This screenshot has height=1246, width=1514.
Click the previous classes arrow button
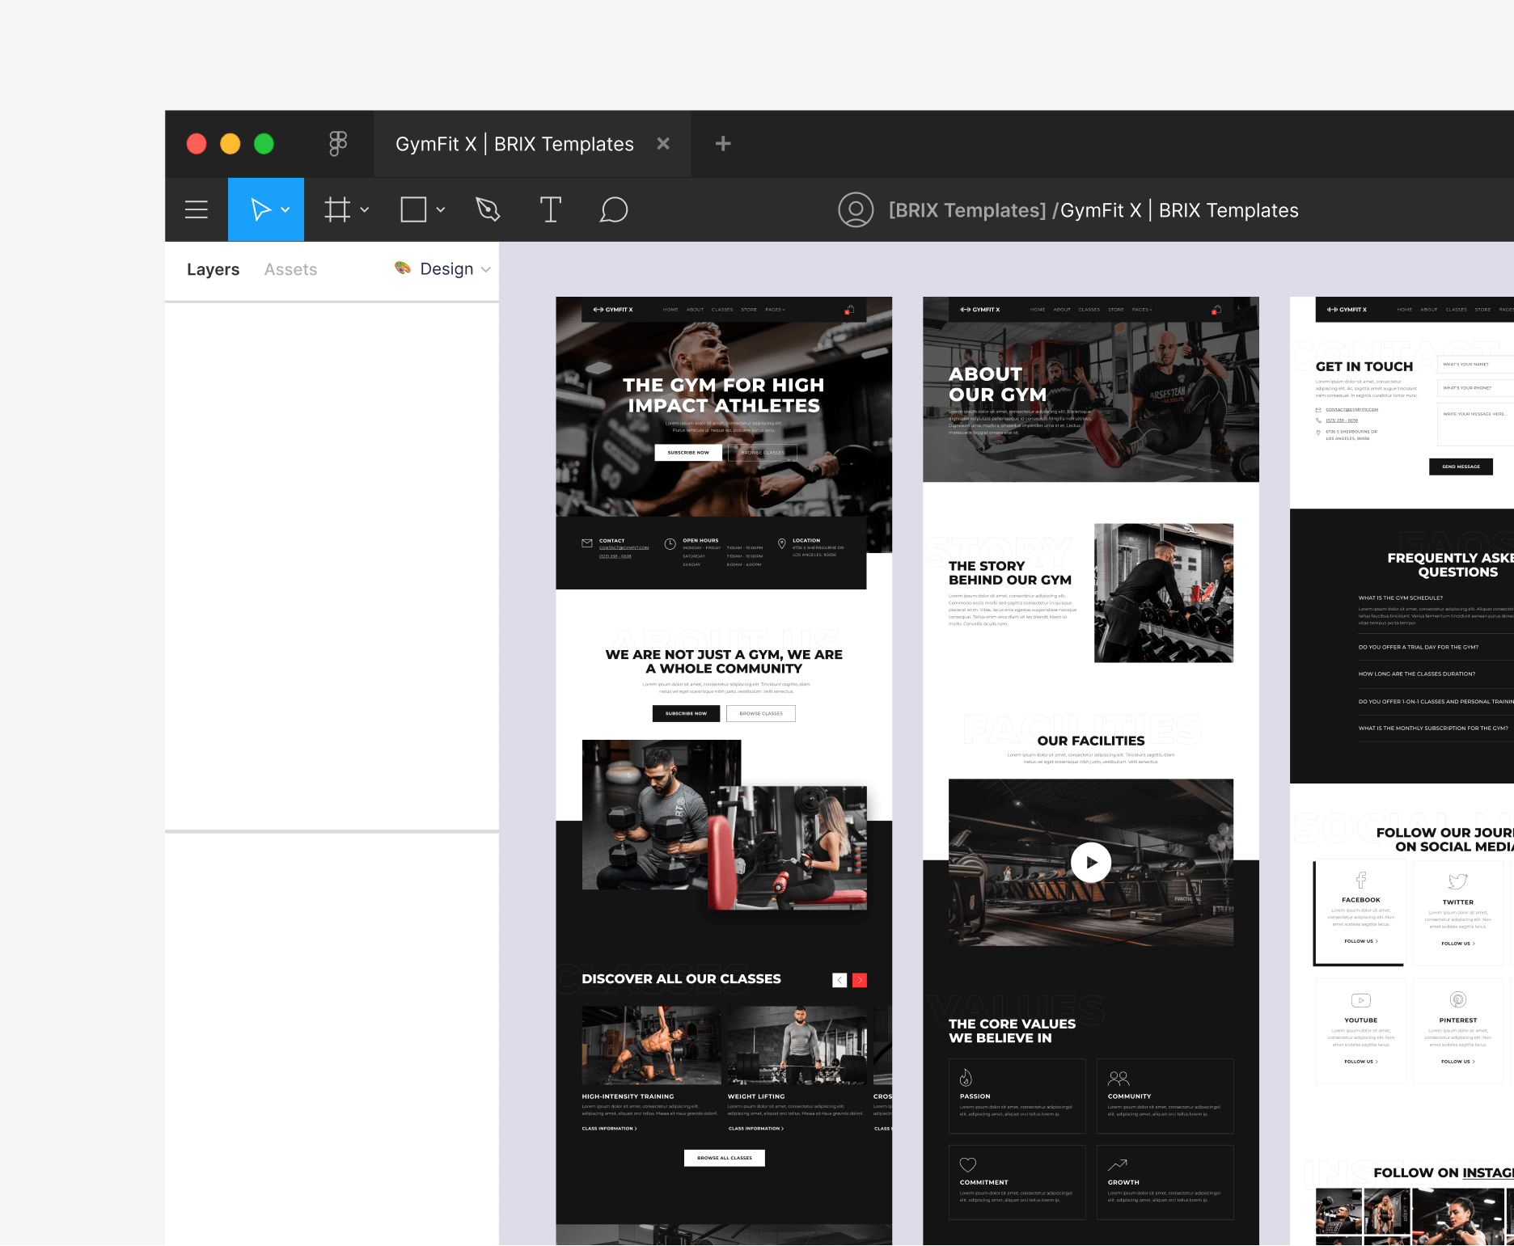point(839,980)
